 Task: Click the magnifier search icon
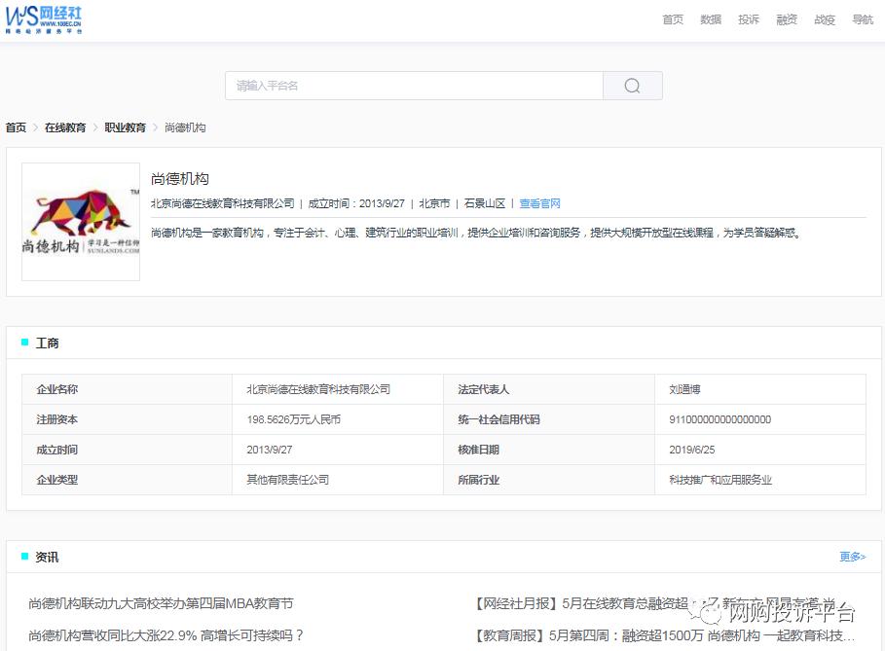(632, 86)
